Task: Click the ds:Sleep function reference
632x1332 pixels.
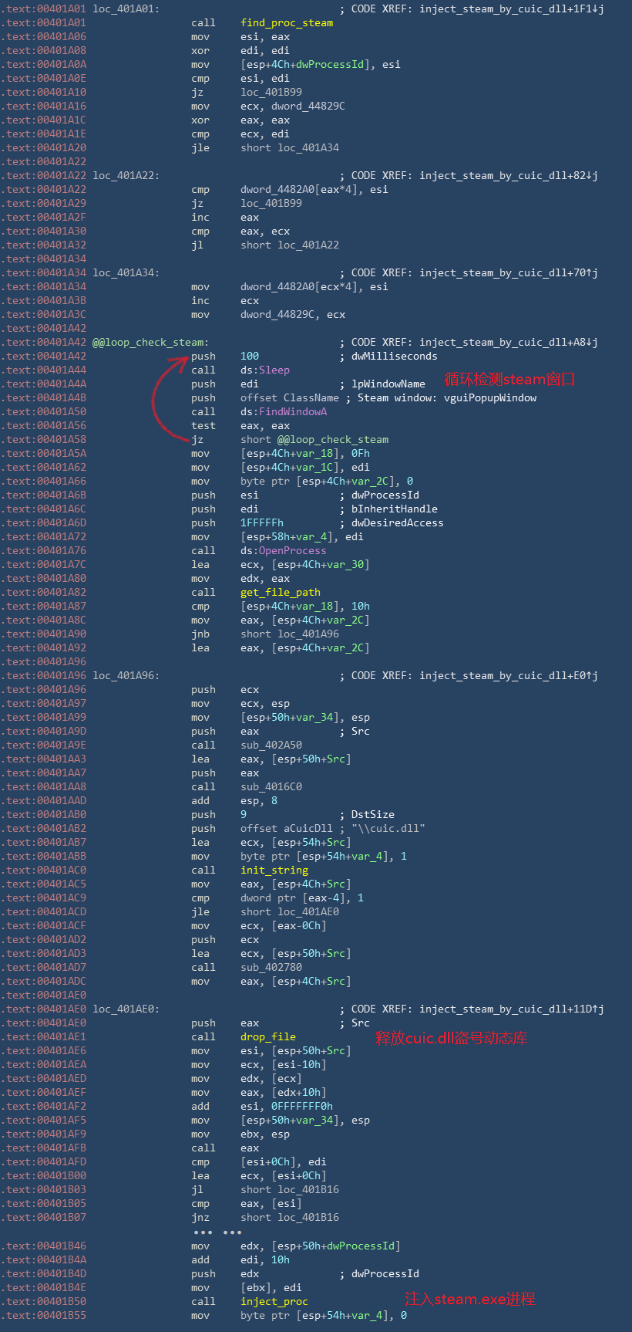Action: coord(265,370)
